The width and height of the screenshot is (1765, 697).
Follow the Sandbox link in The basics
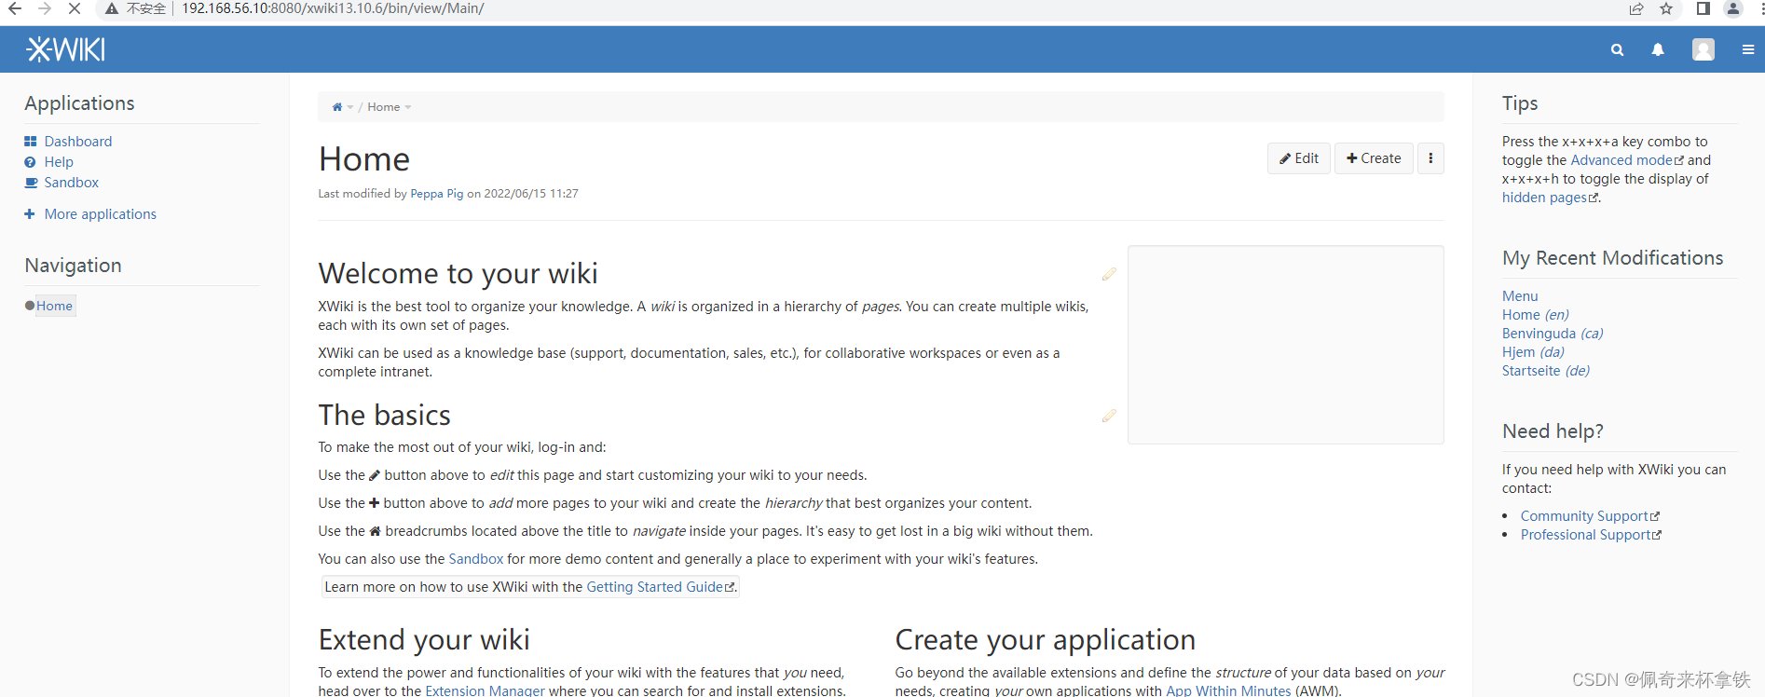(x=476, y=559)
